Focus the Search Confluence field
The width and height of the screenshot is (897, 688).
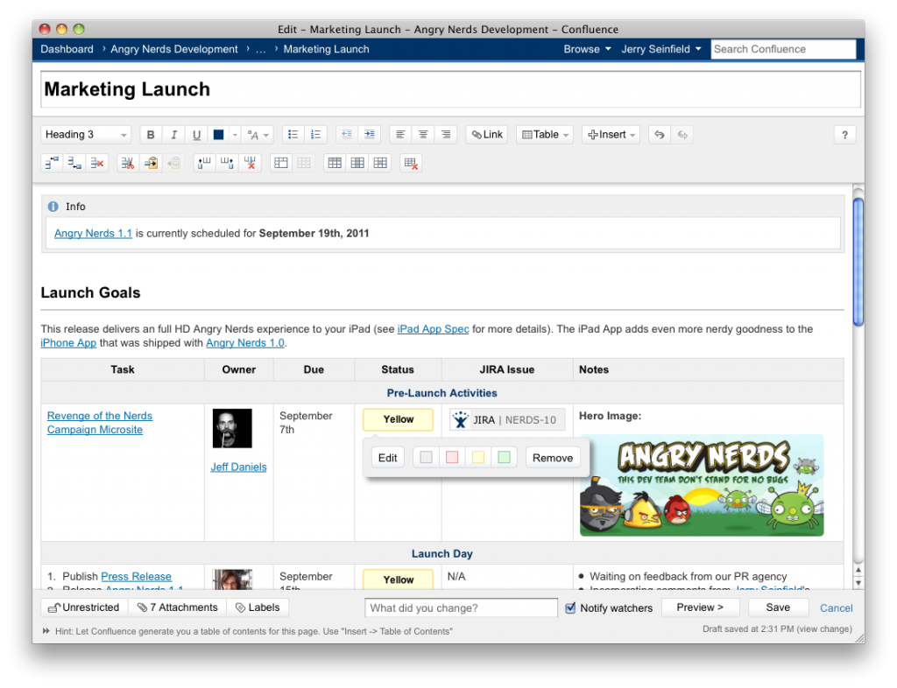pyautogui.click(x=783, y=49)
